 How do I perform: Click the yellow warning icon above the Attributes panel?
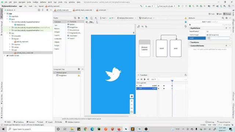click(x=186, y=18)
